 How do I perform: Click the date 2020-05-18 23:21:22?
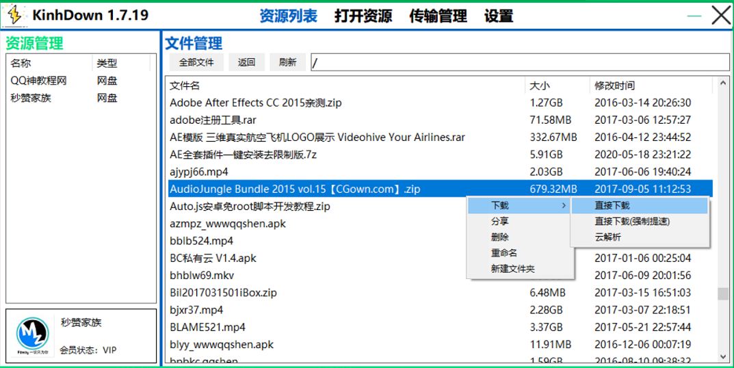643,155
